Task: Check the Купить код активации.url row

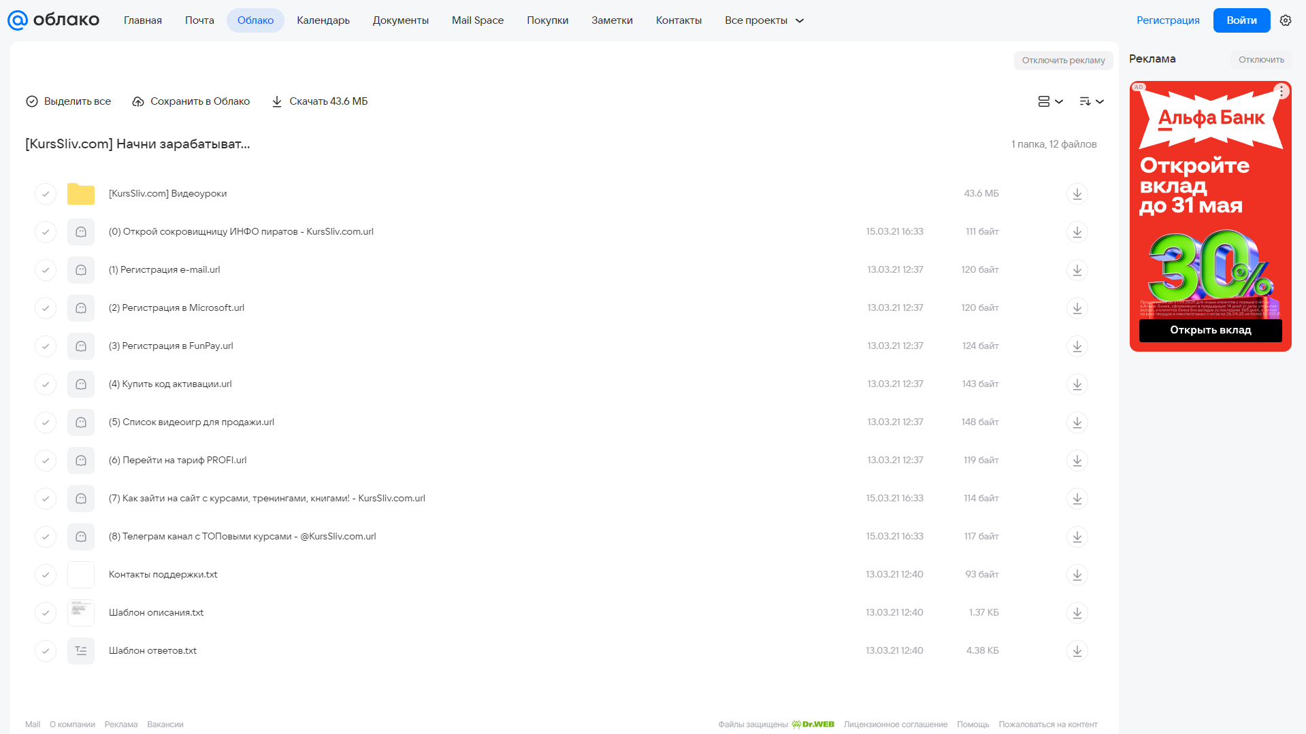Action: point(46,384)
